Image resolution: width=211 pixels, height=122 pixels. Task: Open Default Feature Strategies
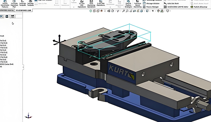128,3
